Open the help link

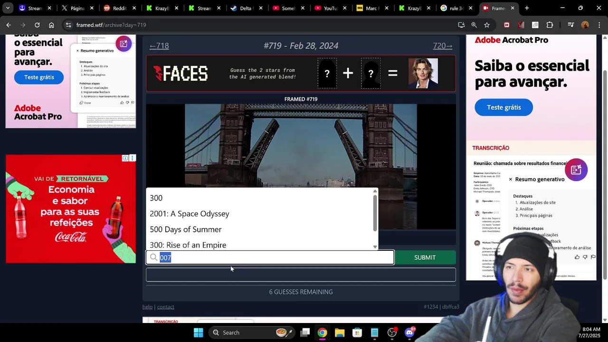(x=147, y=307)
